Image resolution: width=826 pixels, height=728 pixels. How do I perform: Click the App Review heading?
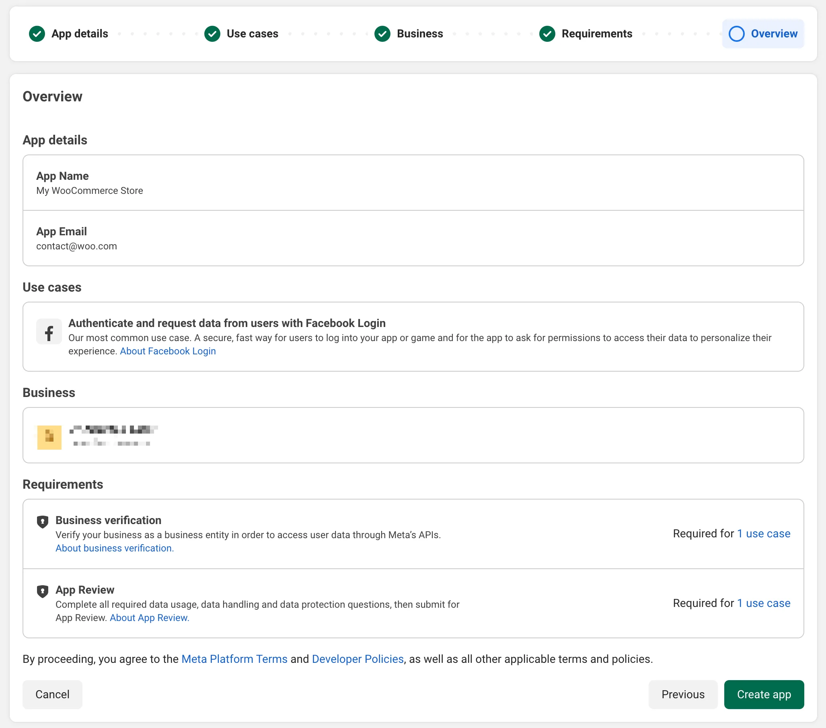(85, 590)
